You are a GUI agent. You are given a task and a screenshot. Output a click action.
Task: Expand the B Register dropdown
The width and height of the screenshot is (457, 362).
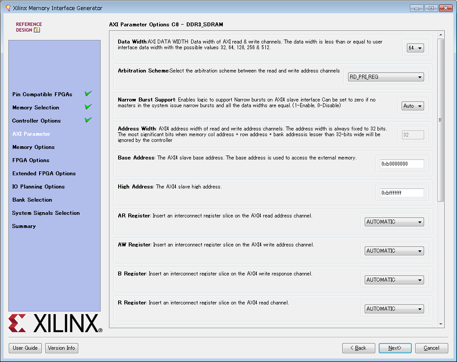(x=394, y=280)
